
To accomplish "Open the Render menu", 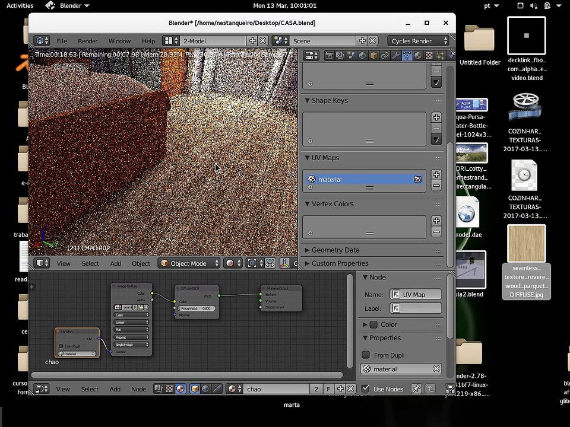I will point(88,41).
